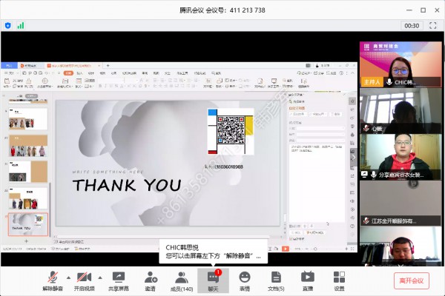Click the unmute microphone icon

tap(53, 277)
